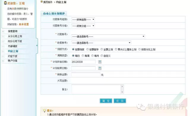Open the 账户分组 menu item
This screenshot has width=190, height=116.
[x=12, y=61]
